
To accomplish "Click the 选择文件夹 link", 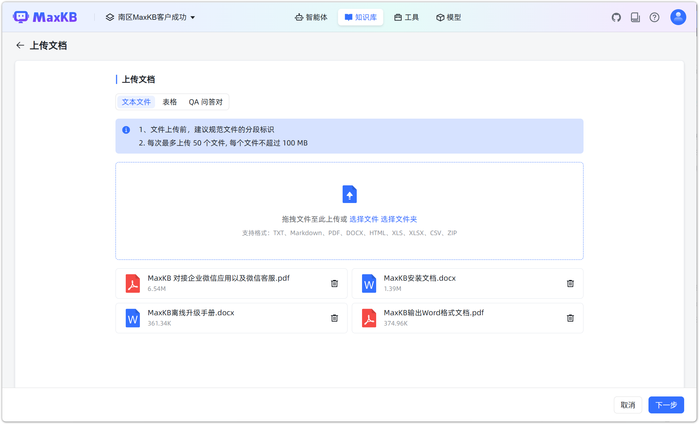I will (x=399, y=219).
